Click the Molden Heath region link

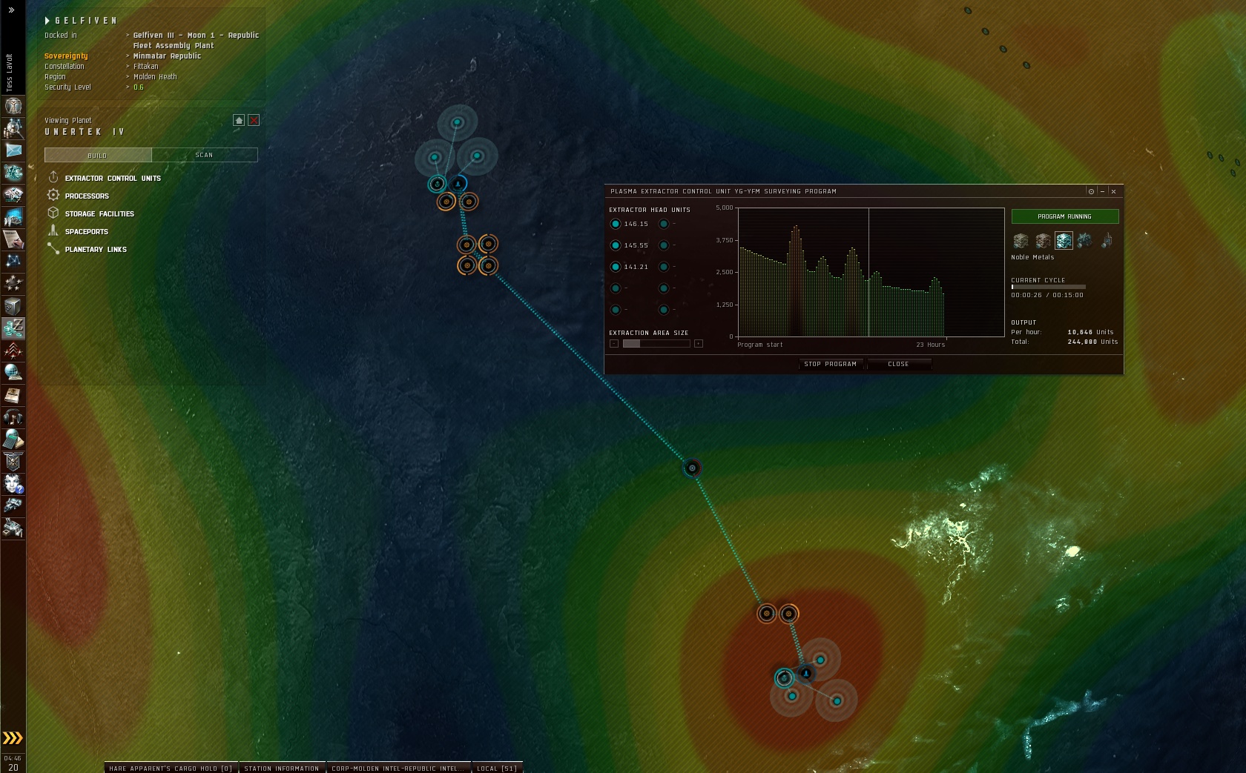point(155,76)
